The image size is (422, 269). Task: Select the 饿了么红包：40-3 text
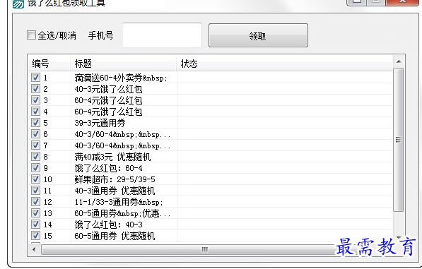coord(108,225)
